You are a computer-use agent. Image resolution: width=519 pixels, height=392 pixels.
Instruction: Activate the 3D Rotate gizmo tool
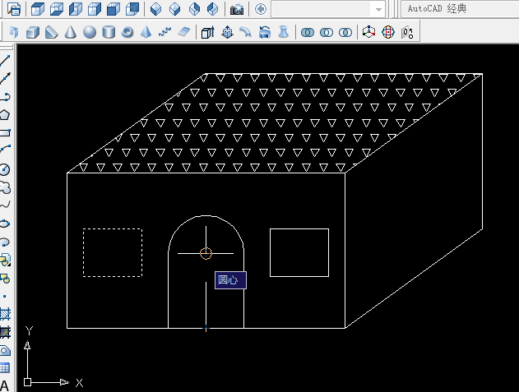point(387,33)
